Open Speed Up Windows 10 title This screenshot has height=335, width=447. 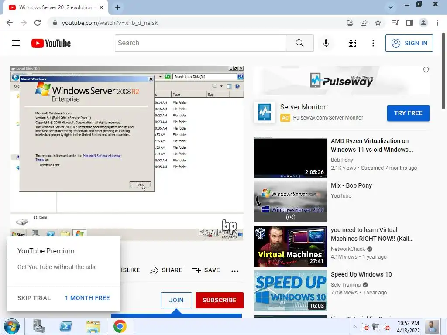pos(361,274)
